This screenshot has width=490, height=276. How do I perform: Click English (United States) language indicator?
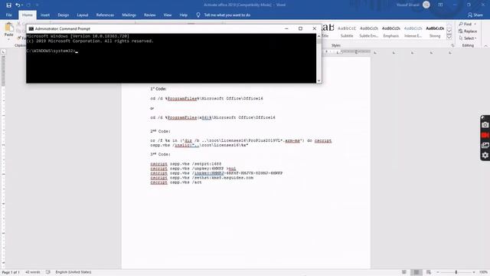[73, 272]
